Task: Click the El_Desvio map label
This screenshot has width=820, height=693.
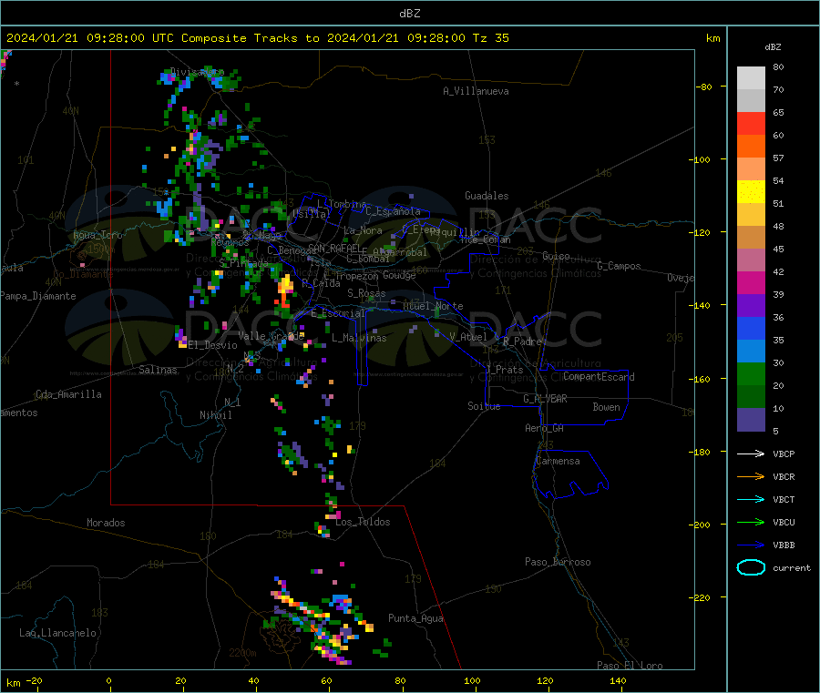Action: coord(212,345)
